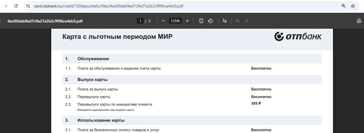This screenshot has width=364, height=133.
Task: Click the 125% zoom level field
Action: (x=175, y=21)
